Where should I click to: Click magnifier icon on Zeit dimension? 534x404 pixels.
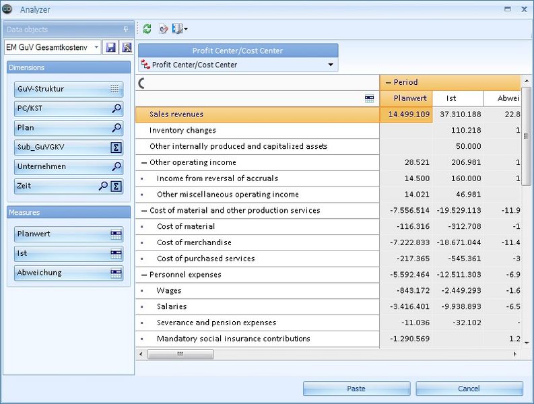tap(103, 186)
